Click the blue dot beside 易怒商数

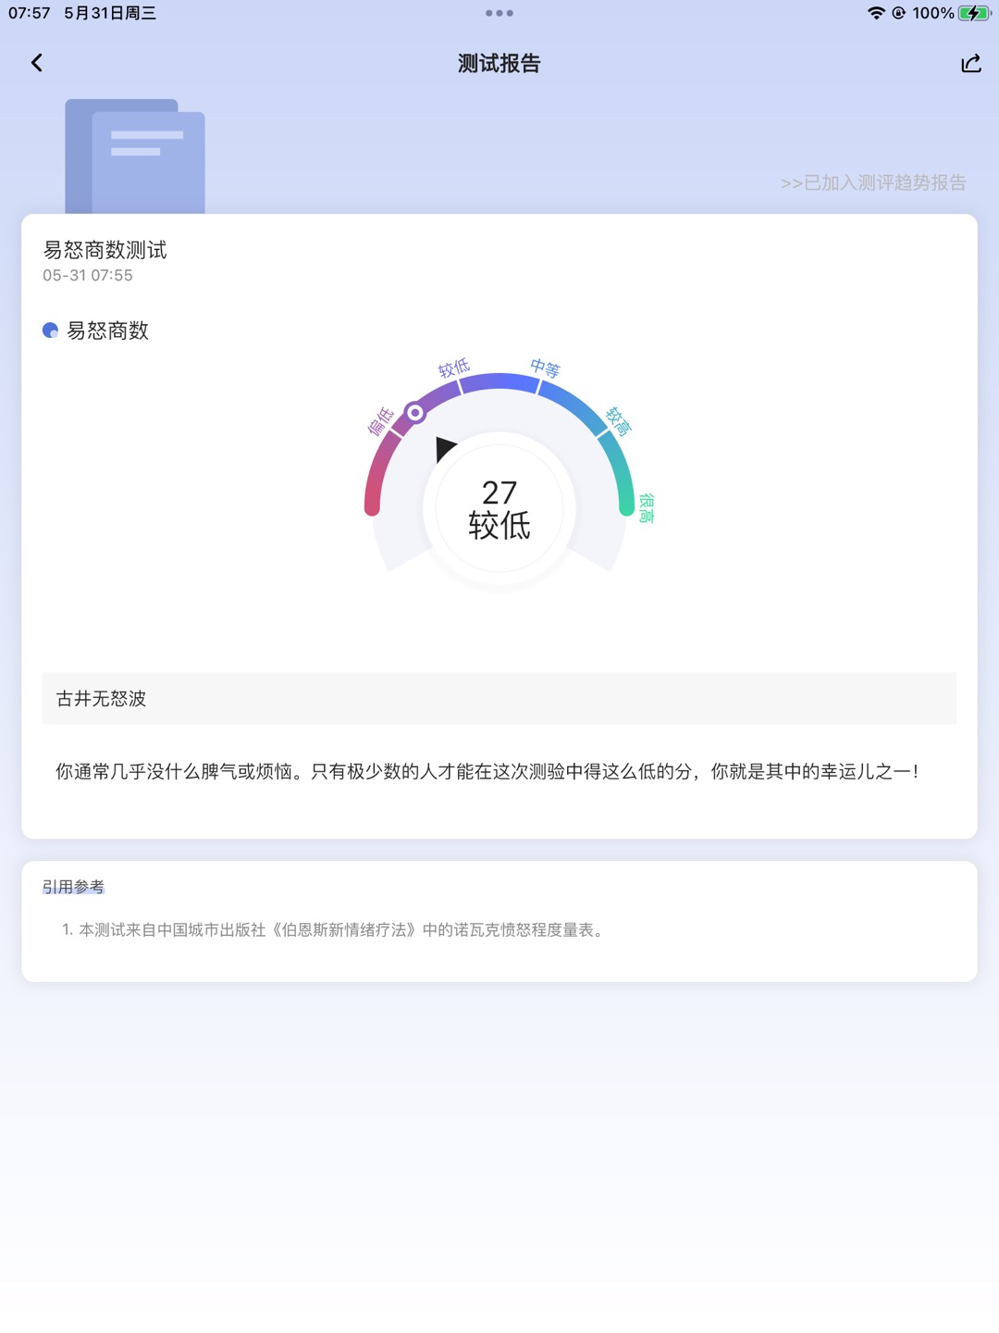[51, 330]
